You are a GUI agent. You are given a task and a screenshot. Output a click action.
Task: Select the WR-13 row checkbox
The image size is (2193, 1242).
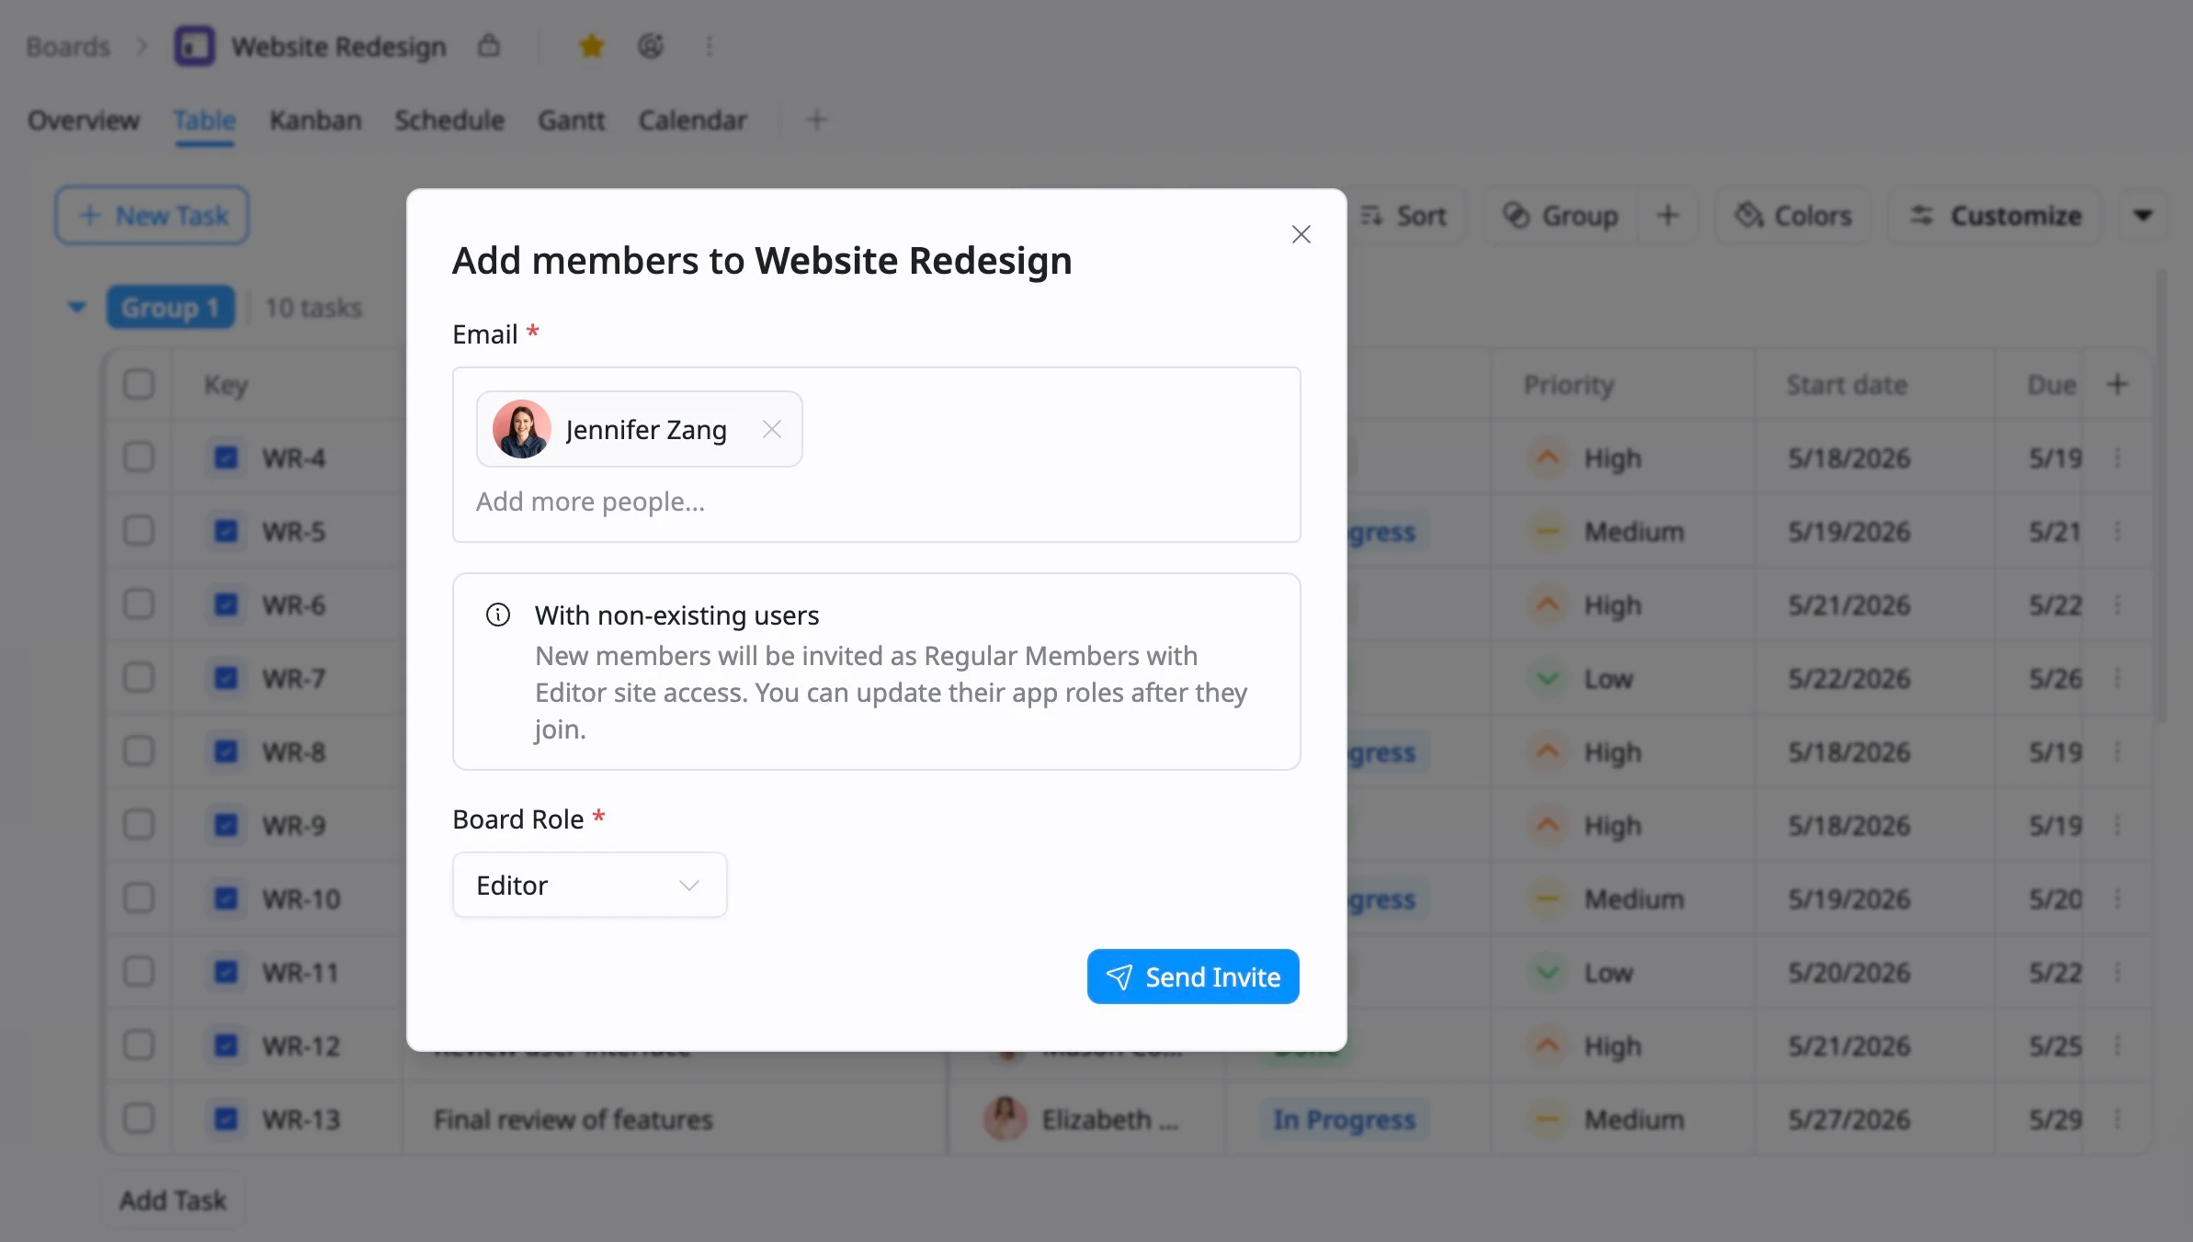(x=139, y=1120)
